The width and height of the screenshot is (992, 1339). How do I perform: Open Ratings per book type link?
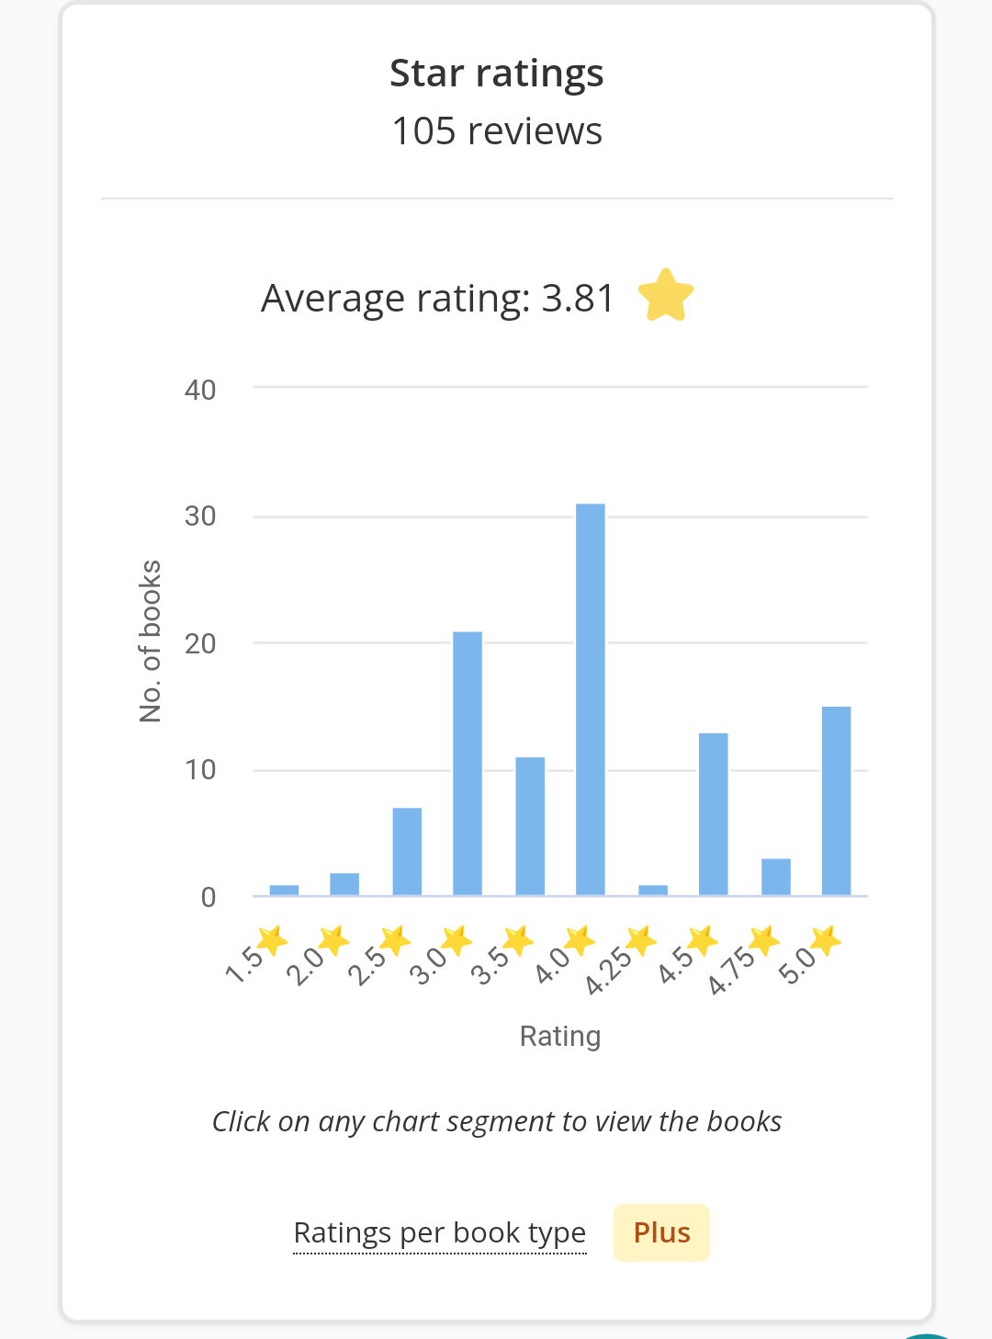440,1232
